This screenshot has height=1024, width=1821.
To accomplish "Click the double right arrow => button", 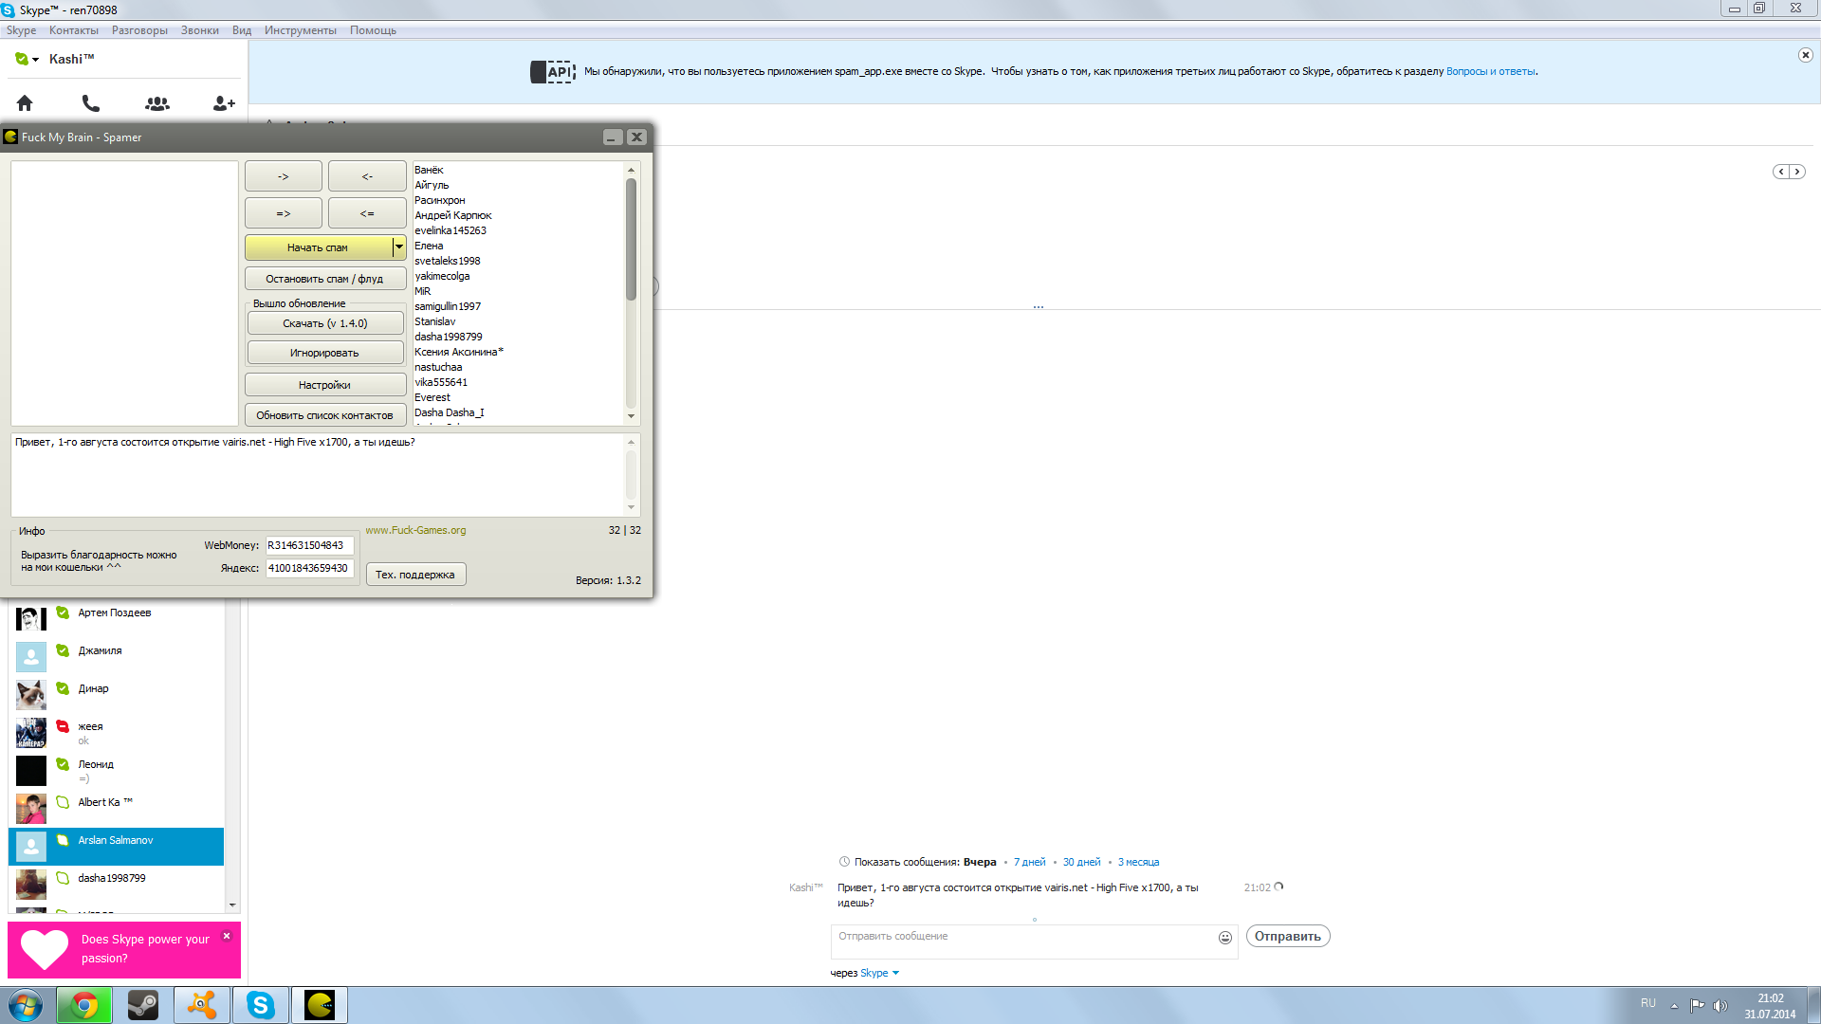I will click(284, 213).
